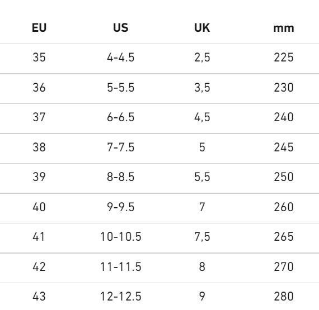Viewport: 319px width, 310px height.
Task: Select US size 5-5.5 cell
Action: [121, 88]
